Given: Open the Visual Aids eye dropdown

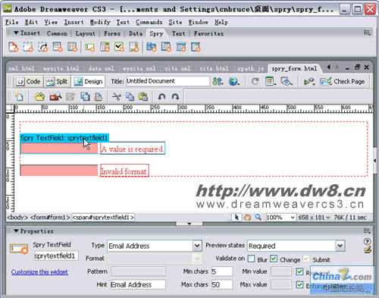Looking at the screenshot, I should click(x=287, y=81).
